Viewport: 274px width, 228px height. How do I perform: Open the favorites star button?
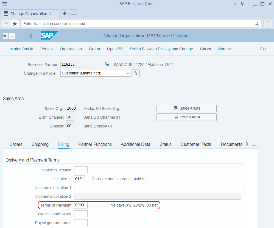click(15, 24)
